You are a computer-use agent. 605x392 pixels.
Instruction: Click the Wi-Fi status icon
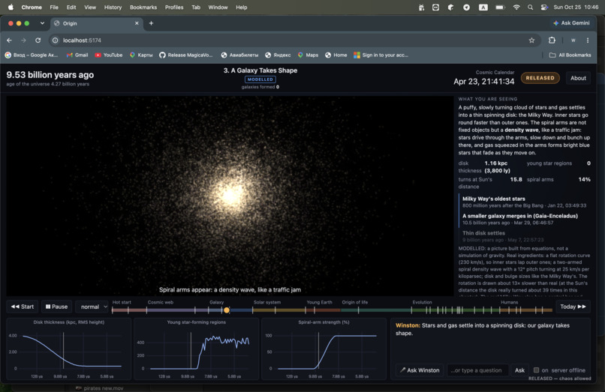(516, 7)
